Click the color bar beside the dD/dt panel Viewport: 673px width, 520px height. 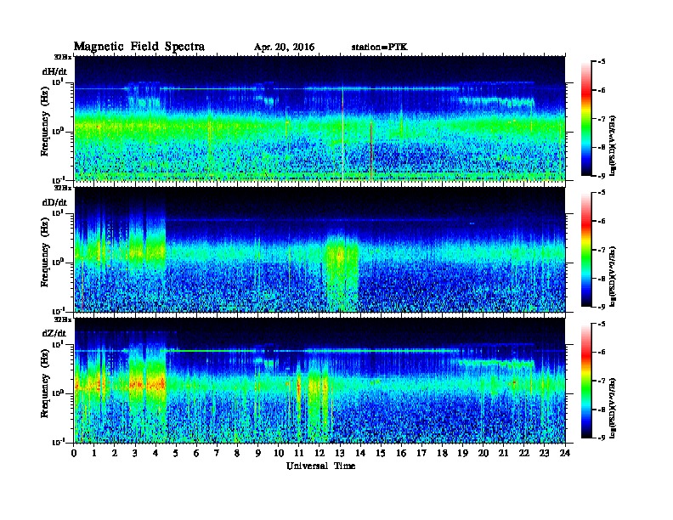586,250
